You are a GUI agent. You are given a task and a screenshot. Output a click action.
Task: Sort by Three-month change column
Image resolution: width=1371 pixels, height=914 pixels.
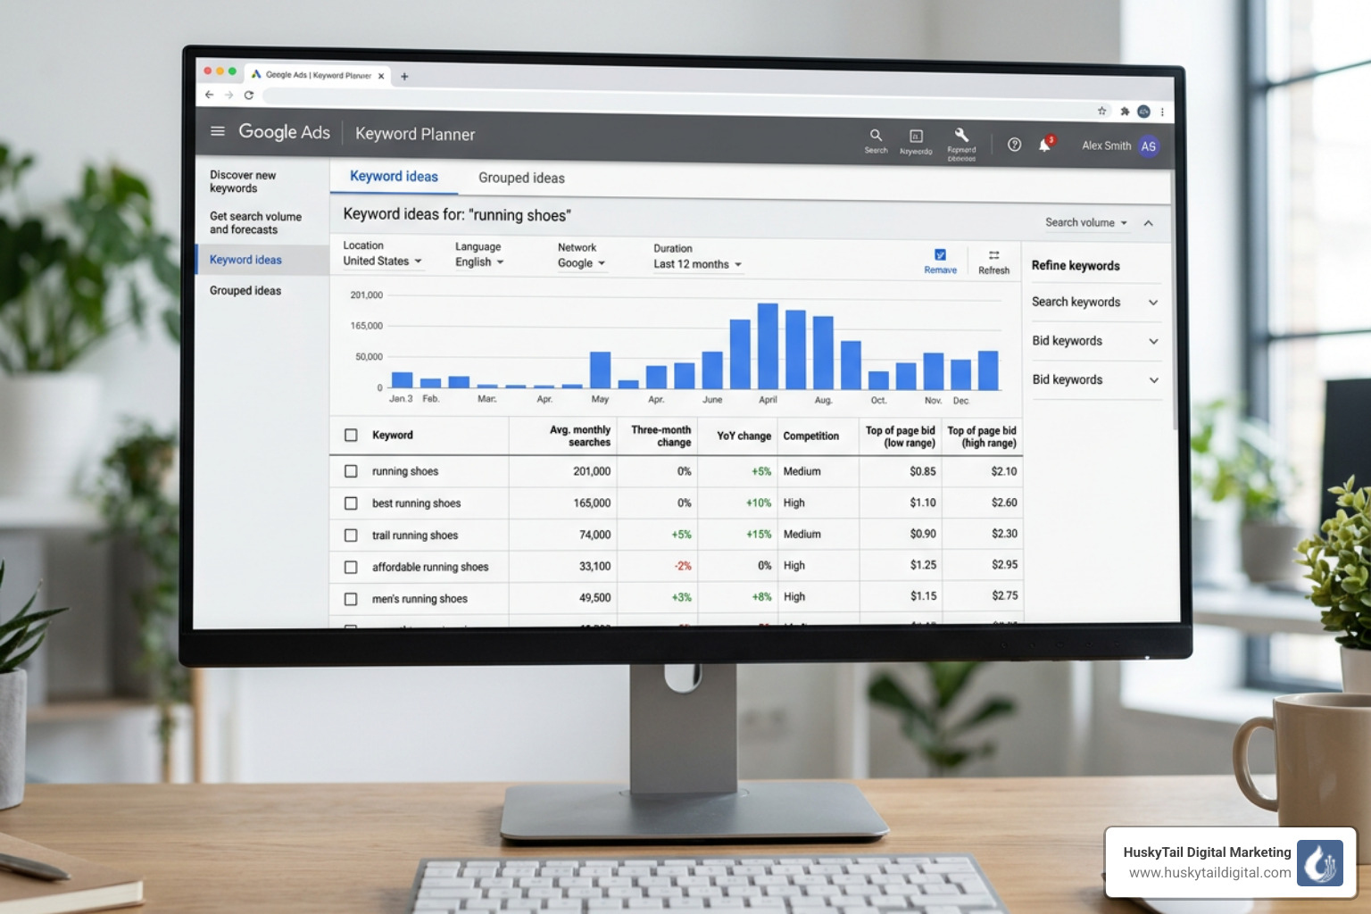(661, 436)
